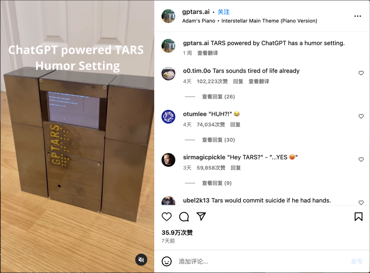Like o0.tim.0o's comment
This screenshot has height=273, width=370.
click(x=361, y=73)
